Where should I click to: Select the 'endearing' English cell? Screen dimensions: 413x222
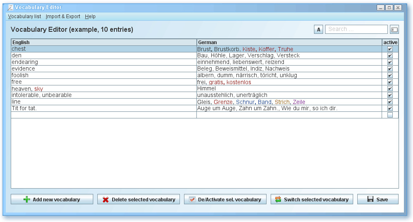coord(104,62)
